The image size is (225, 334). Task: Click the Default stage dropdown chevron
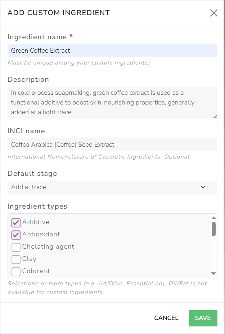tap(203, 187)
